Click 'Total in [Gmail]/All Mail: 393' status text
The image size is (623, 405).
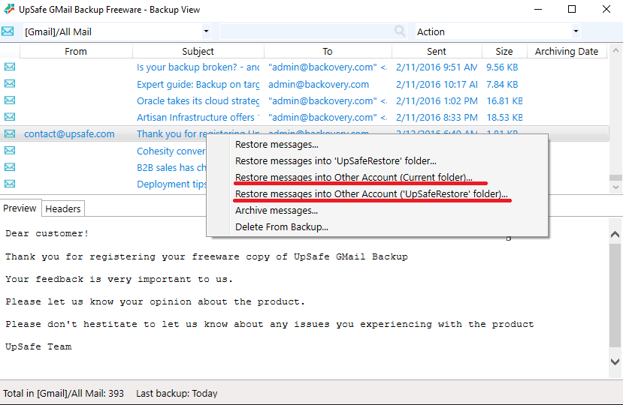pos(64,394)
